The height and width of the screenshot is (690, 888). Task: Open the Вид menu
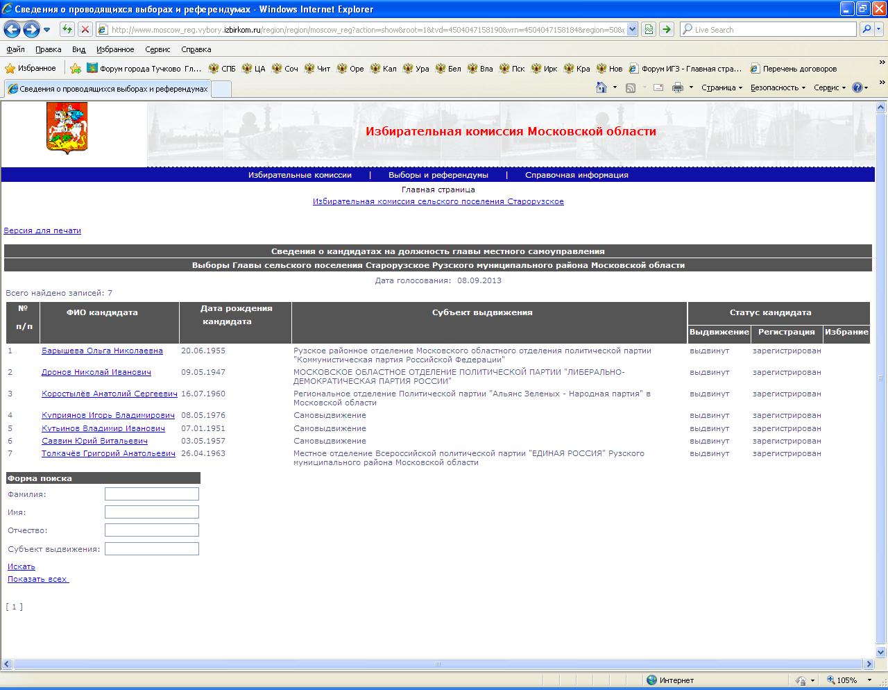click(78, 49)
